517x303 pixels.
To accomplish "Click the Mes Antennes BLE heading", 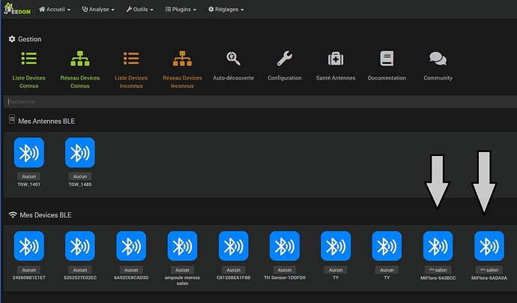I will 46,121.
